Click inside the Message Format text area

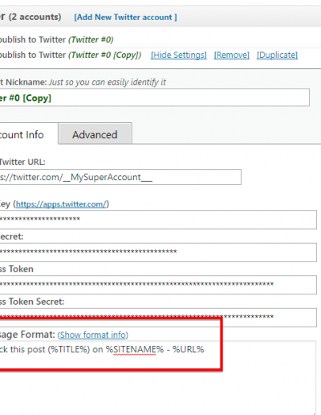click(x=158, y=378)
